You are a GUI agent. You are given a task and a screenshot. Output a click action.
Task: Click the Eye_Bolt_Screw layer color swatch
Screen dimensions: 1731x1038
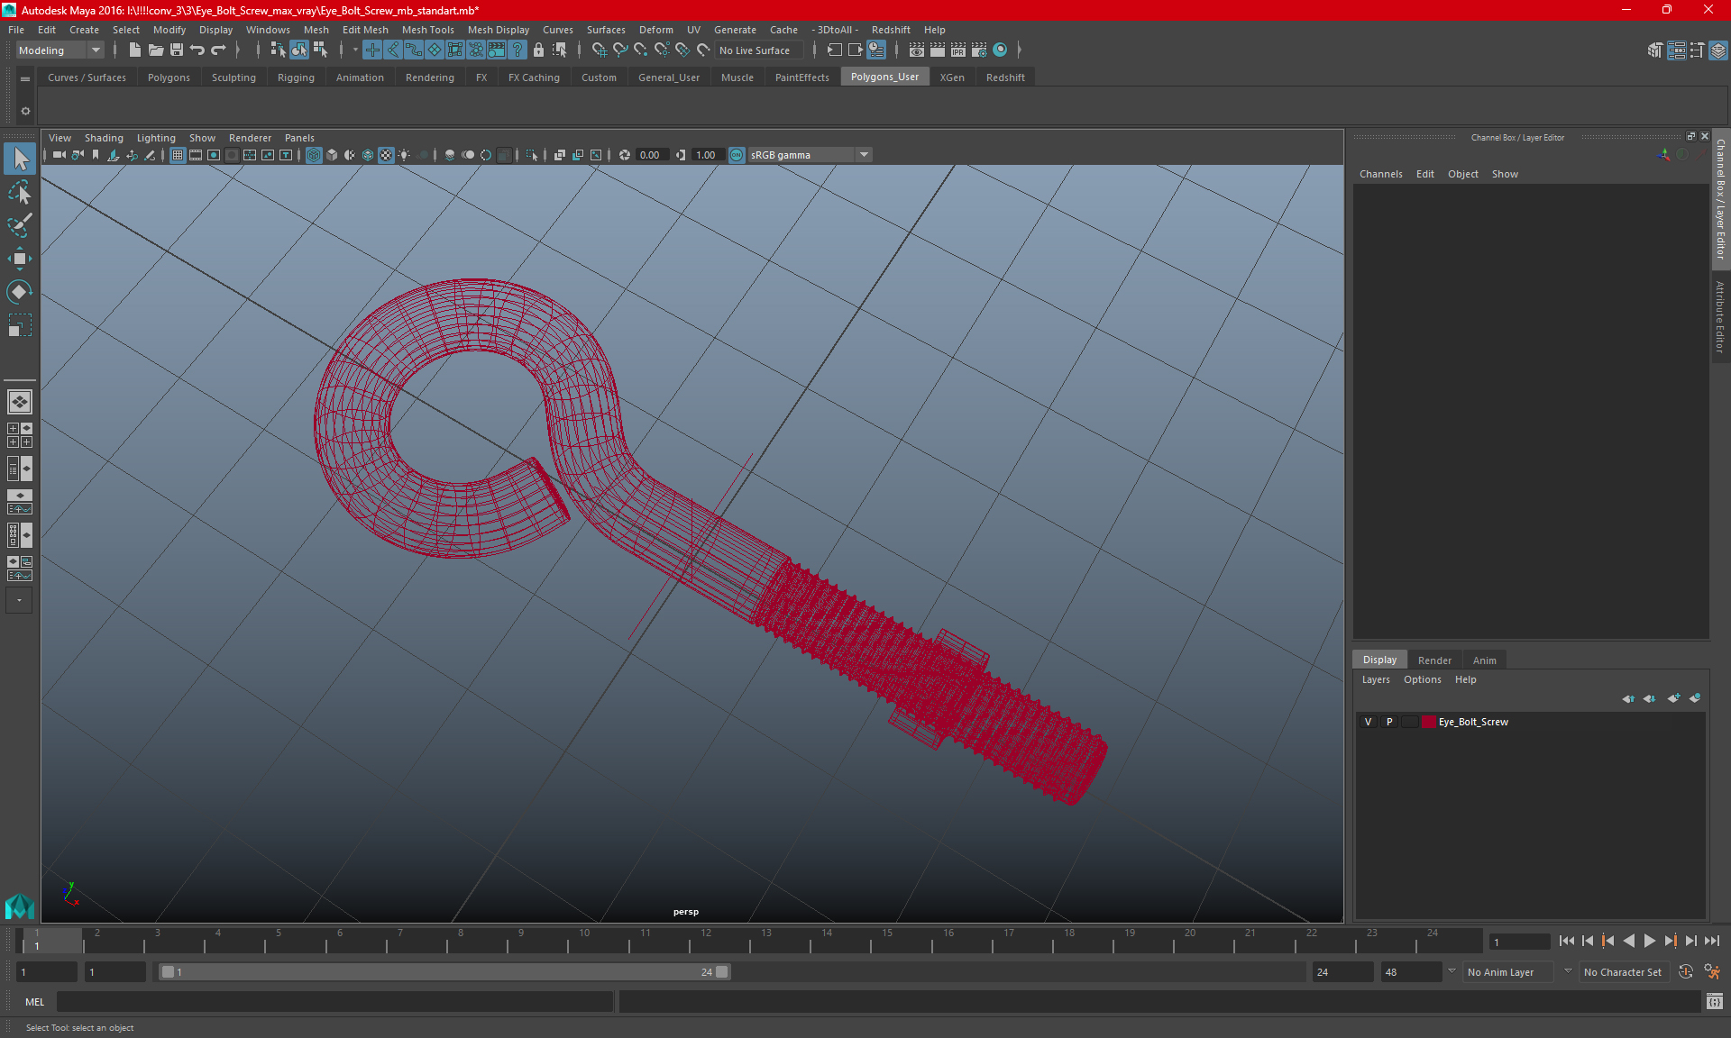1429,722
